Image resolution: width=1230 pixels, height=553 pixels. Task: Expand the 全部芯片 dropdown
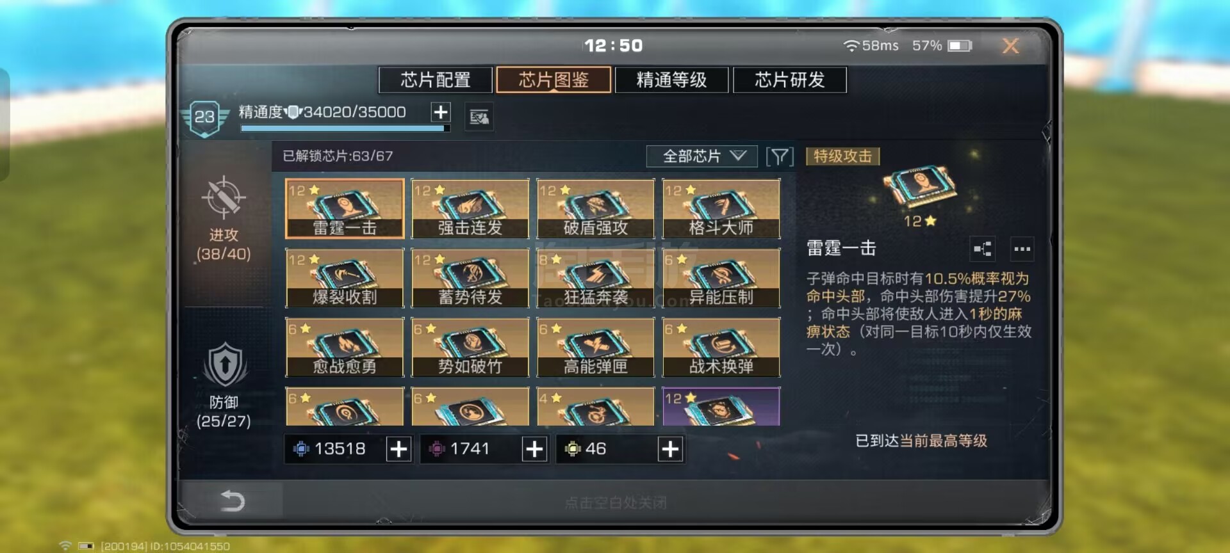(702, 156)
